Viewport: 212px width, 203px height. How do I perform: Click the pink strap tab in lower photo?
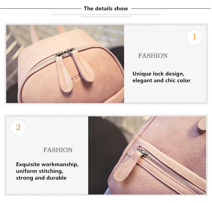[202, 125]
